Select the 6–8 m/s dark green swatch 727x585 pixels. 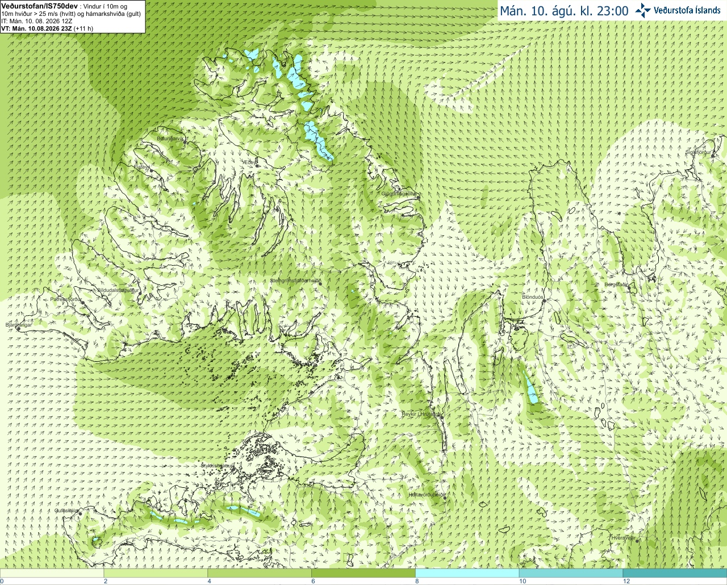click(363, 573)
